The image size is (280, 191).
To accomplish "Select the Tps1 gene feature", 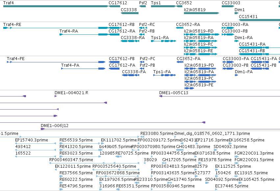I will click(x=164, y=6).
